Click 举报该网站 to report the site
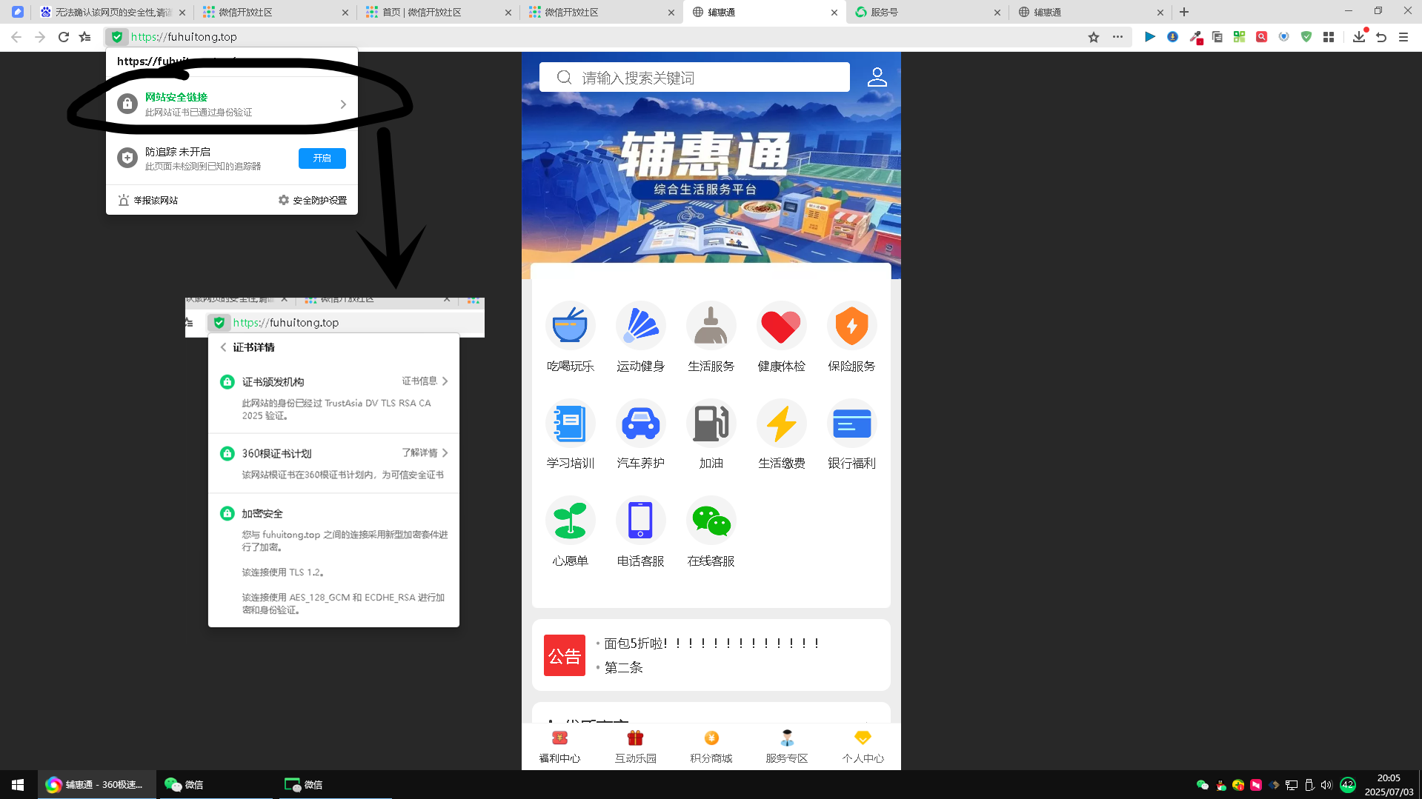 (148, 201)
